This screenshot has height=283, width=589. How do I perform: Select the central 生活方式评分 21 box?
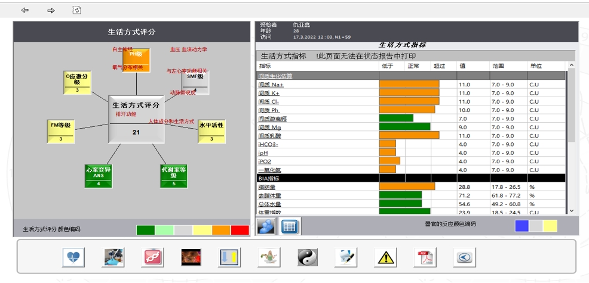[x=136, y=119]
